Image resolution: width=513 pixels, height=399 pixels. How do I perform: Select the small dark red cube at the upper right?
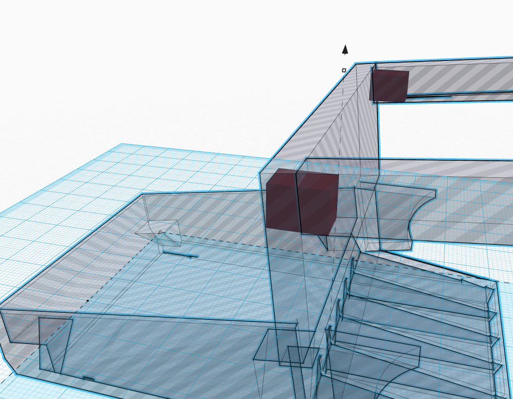click(x=389, y=85)
